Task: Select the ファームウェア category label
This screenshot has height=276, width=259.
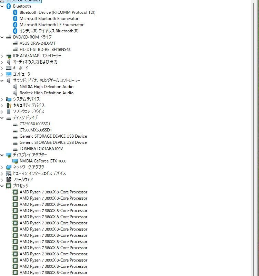Action: [23, 180]
